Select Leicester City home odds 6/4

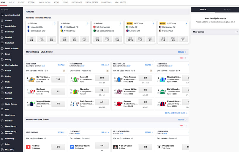click(x=31, y=39)
